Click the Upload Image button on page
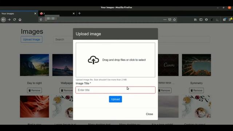 [32, 40]
